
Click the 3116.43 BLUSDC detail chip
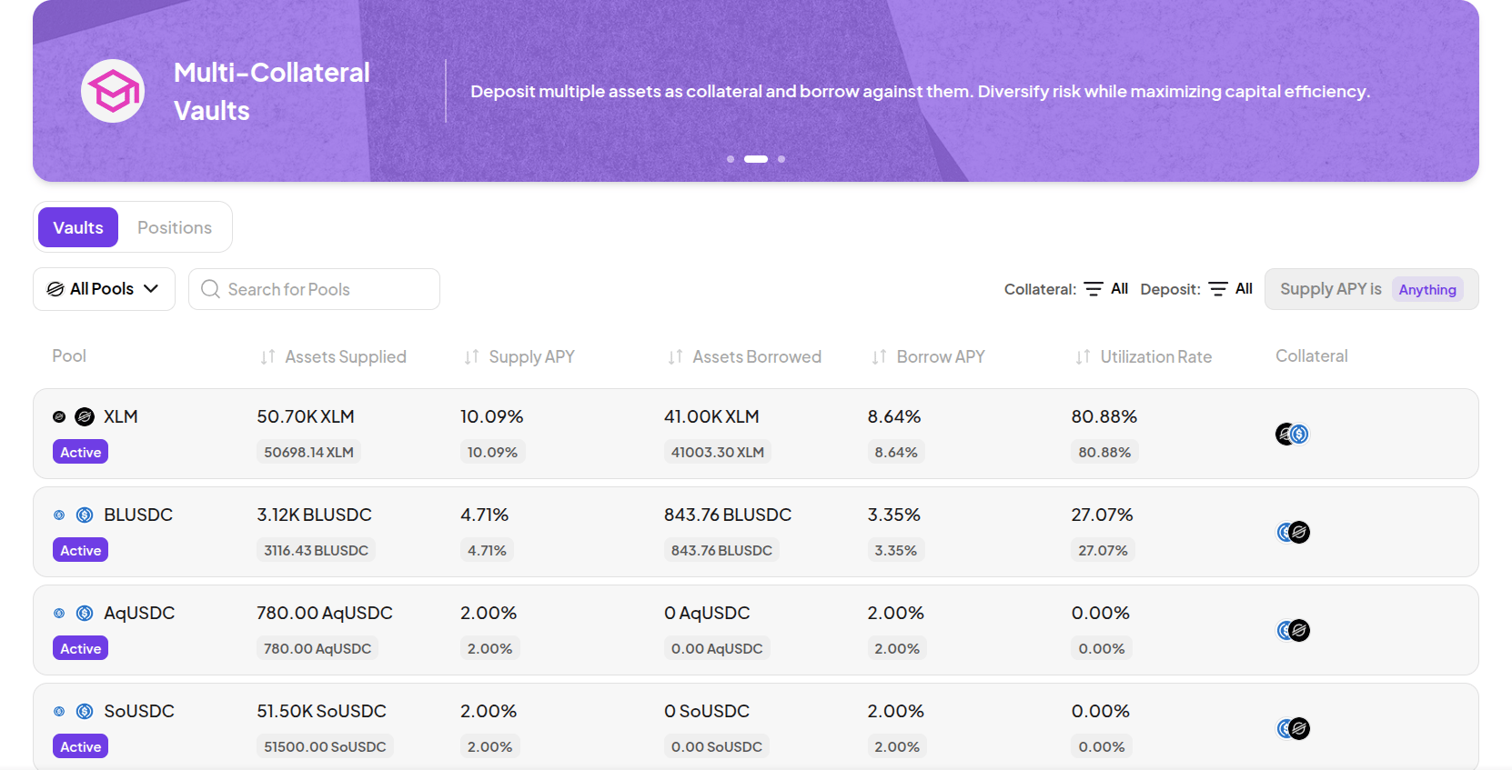(316, 550)
